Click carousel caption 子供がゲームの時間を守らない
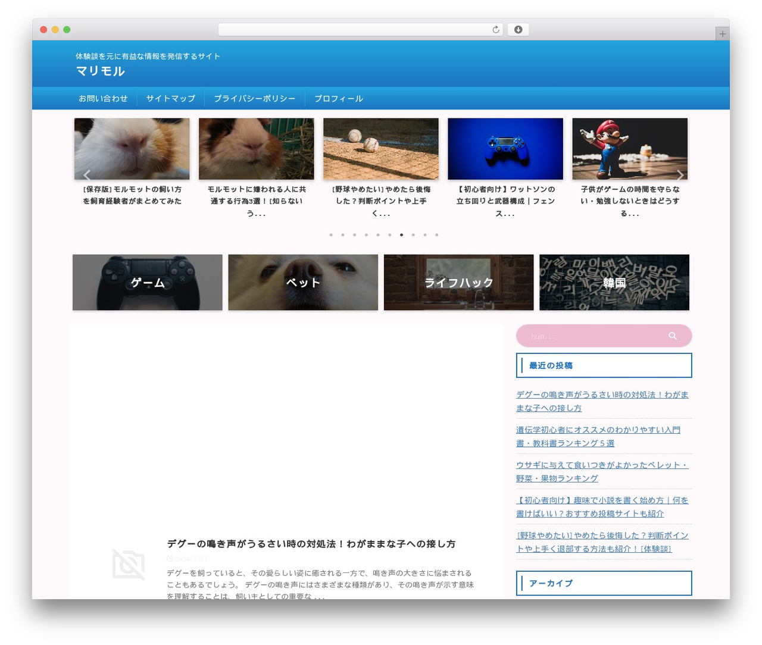The height and width of the screenshot is (645, 762). (x=630, y=201)
